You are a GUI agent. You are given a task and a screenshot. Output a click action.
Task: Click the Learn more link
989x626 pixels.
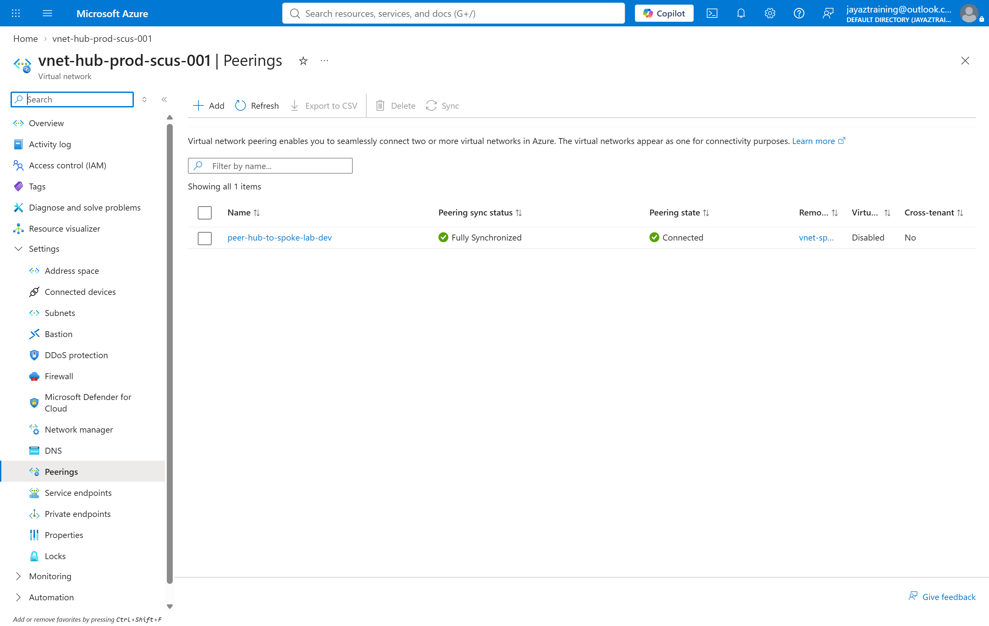pos(818,141)
